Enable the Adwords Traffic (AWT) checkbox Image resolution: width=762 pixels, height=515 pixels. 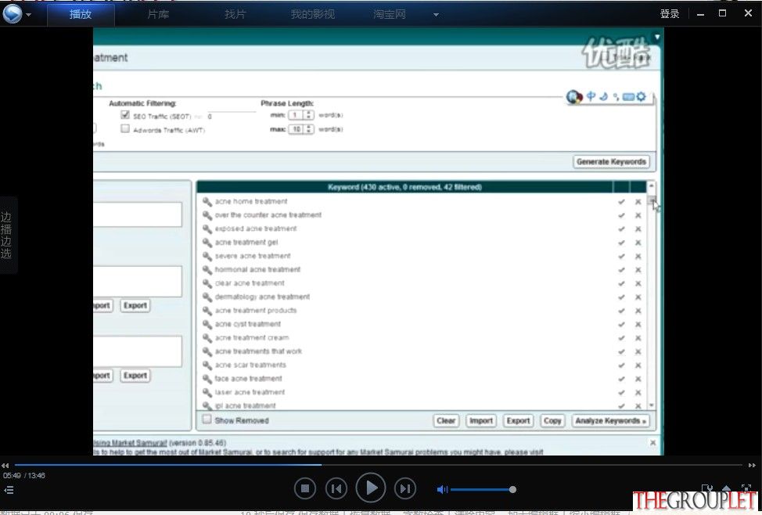pyautogui.click(x=125, y=129)
